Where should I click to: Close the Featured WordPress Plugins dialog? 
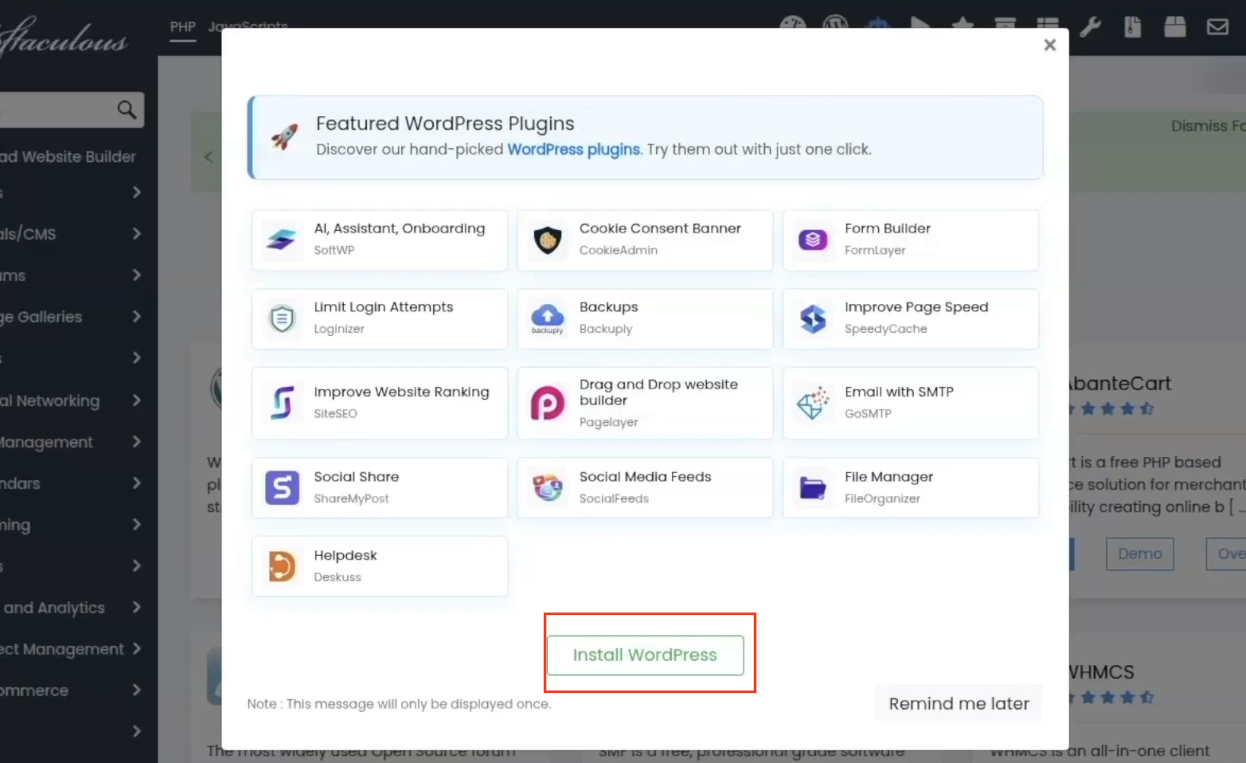(x=1049, y=45)
